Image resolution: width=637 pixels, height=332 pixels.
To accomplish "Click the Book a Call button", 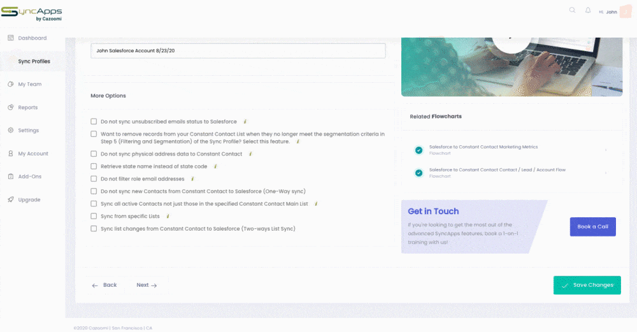I will click(592, 227).
